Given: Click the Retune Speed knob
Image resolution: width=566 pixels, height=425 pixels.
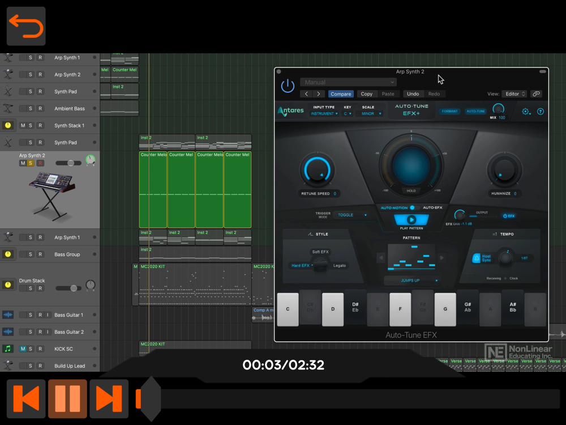Looking at the screenshot, I should tap(318, 170).
